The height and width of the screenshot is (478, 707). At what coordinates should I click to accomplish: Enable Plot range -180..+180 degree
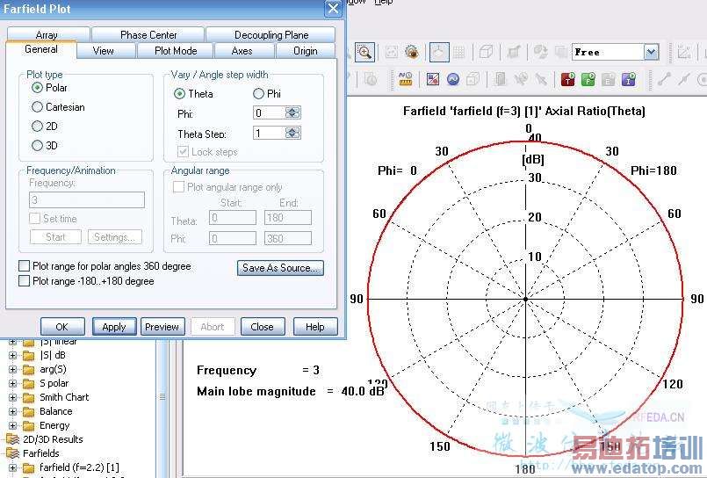[x=25, y=281]
